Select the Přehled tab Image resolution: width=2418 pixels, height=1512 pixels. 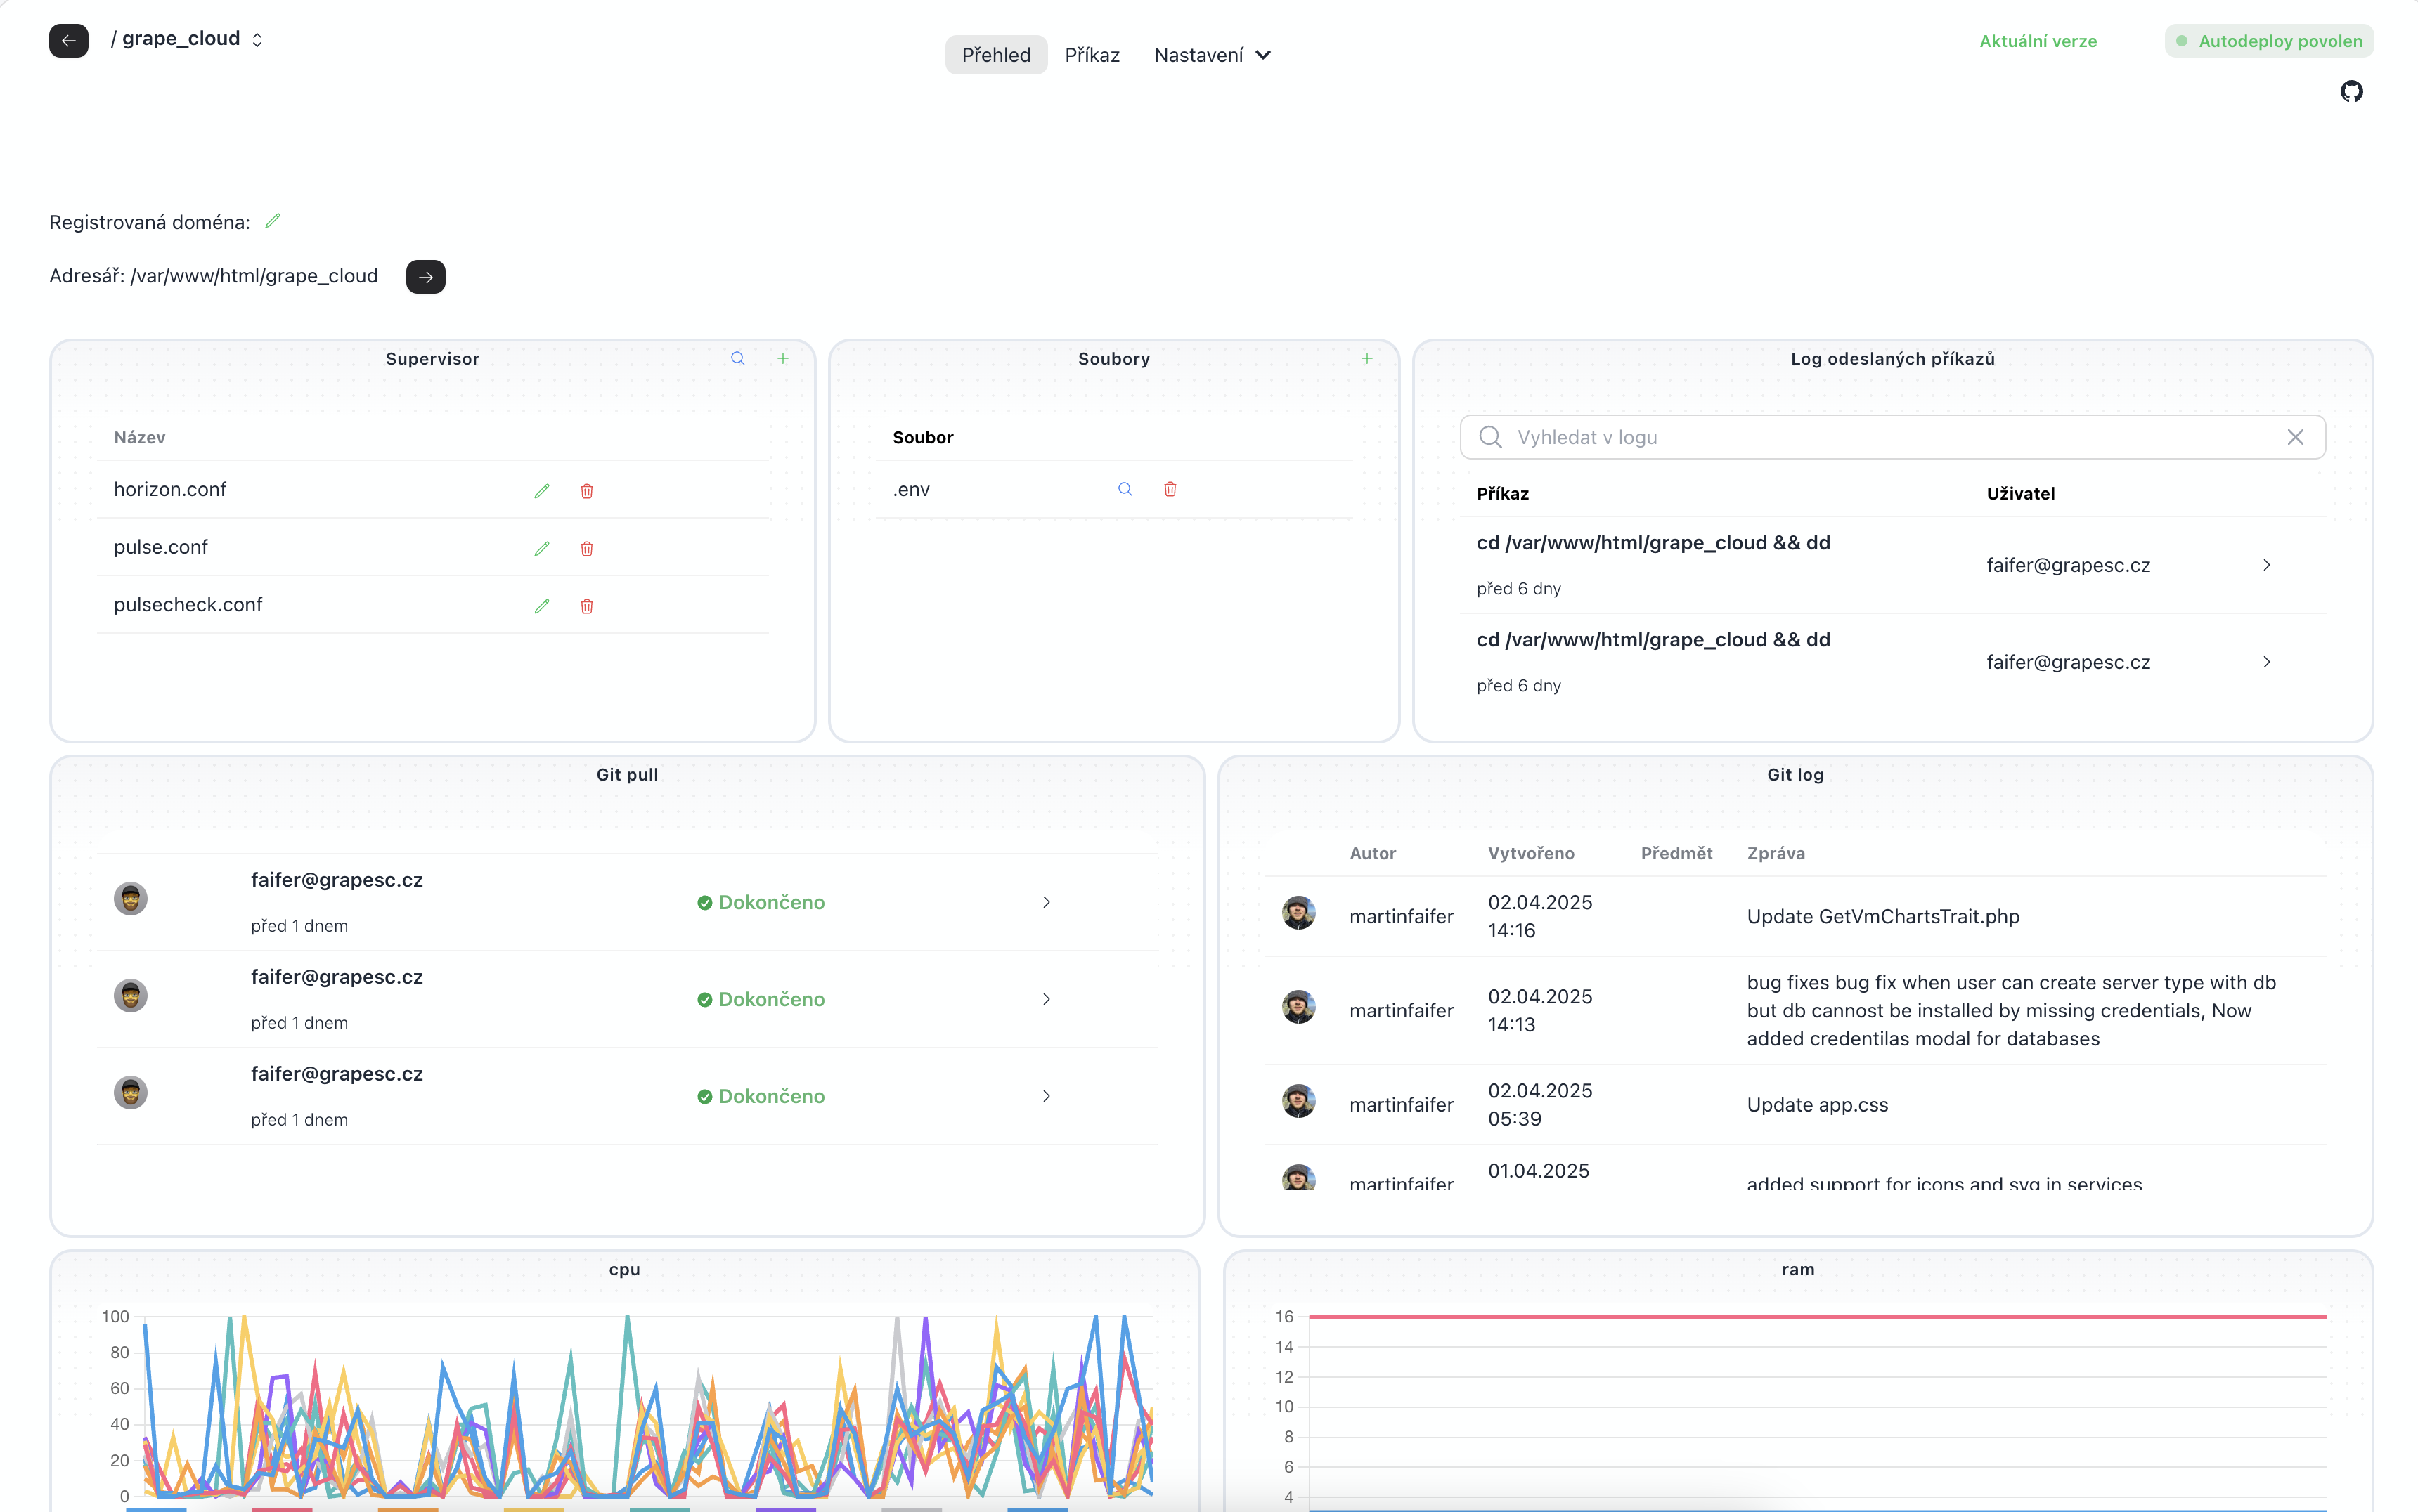(995, 55)
